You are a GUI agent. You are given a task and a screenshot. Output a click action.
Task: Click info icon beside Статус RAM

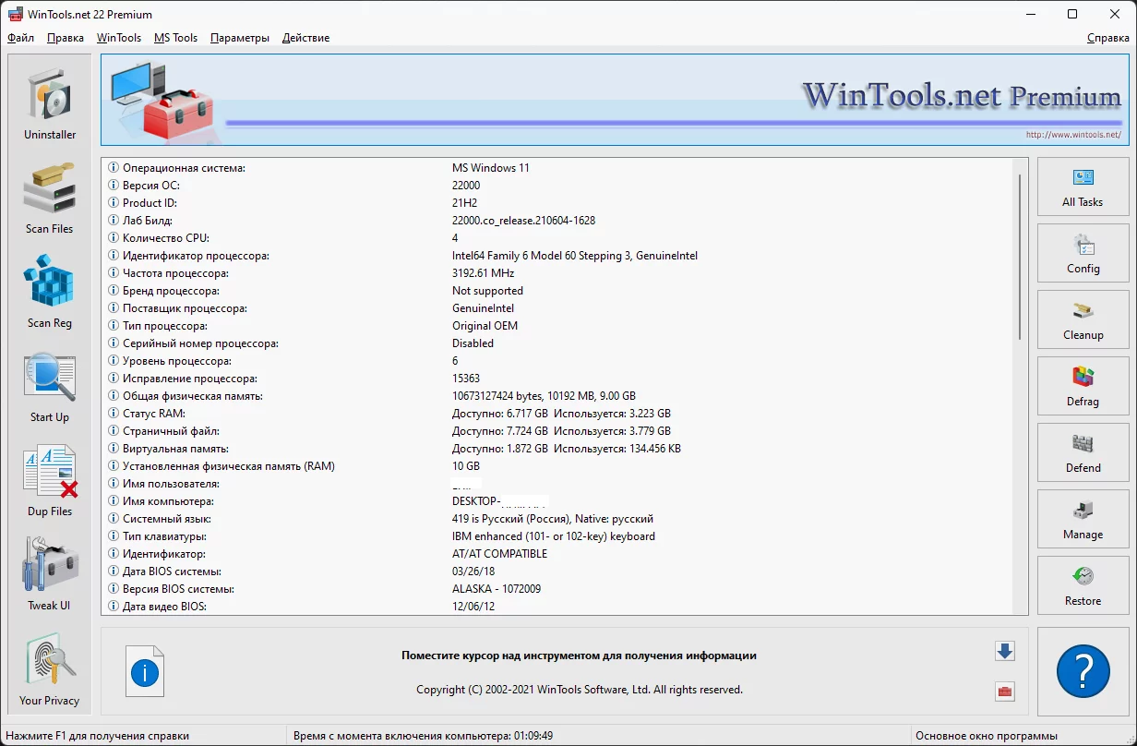coord(114,414)
